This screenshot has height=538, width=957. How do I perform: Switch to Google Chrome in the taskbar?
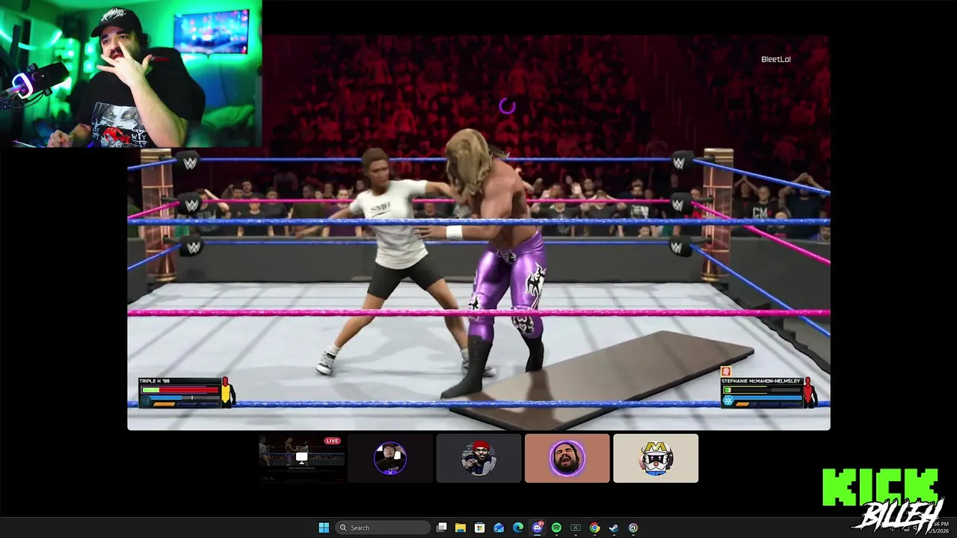(x=594, y=528)
